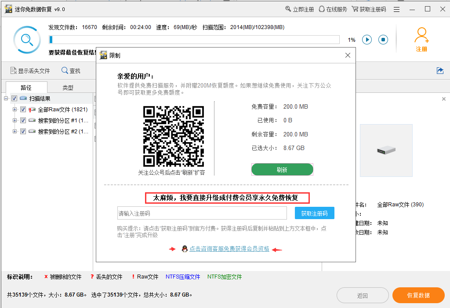450x308 pixels.
Task: Click the QQ penguin icon in the dialog
Action: (x=185, y=249)
